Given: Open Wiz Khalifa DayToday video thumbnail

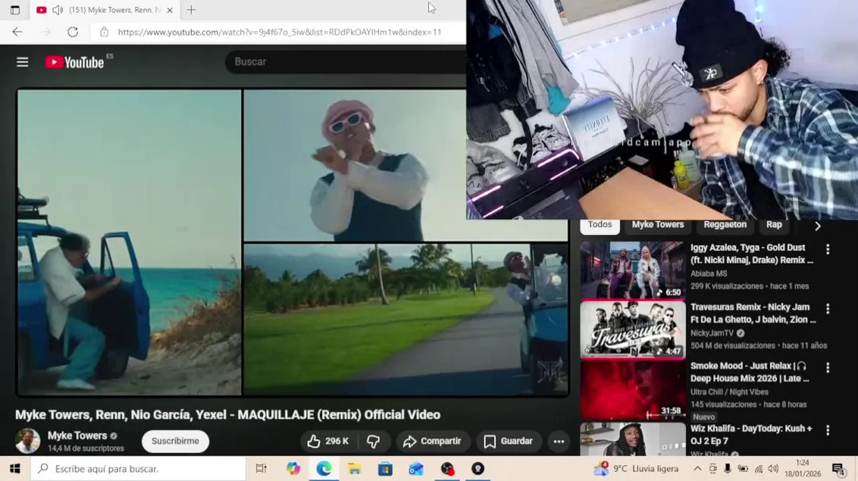Looking at the screenshot, I should pyautogui.click(x=633, y=439).
